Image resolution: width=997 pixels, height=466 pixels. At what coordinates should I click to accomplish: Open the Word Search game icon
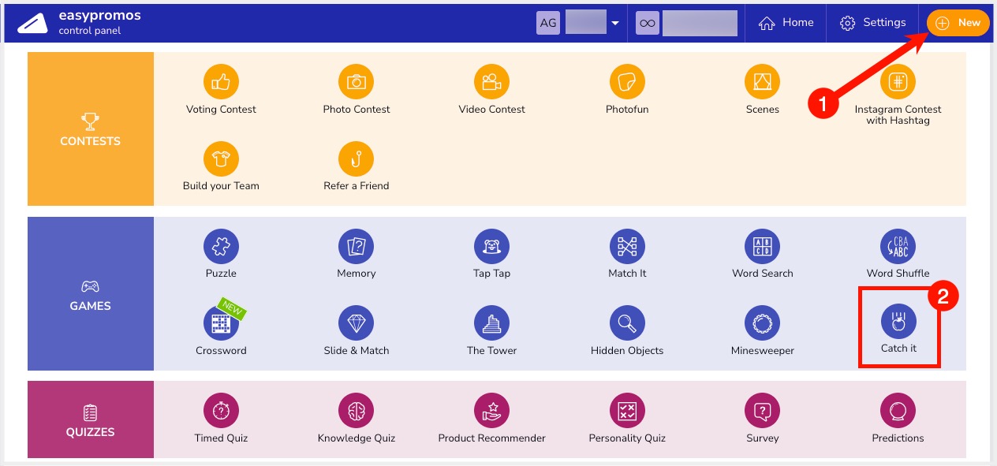763,246
